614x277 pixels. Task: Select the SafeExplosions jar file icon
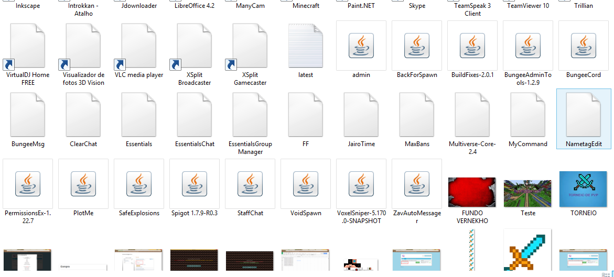point(138,184)
